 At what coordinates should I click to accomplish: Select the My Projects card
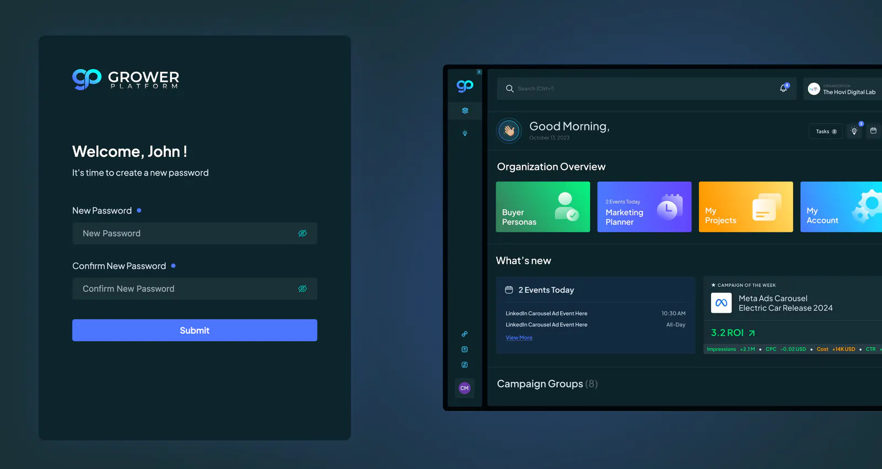(746, 207)
